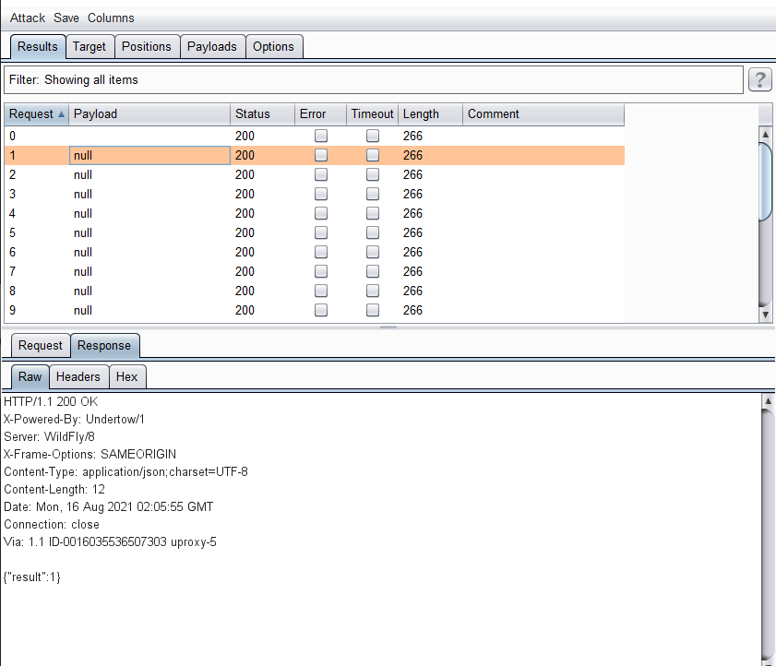Screen dimensions: 776x666
Task: Click the results table scrollbar thumb
Action: pos(765,182)
